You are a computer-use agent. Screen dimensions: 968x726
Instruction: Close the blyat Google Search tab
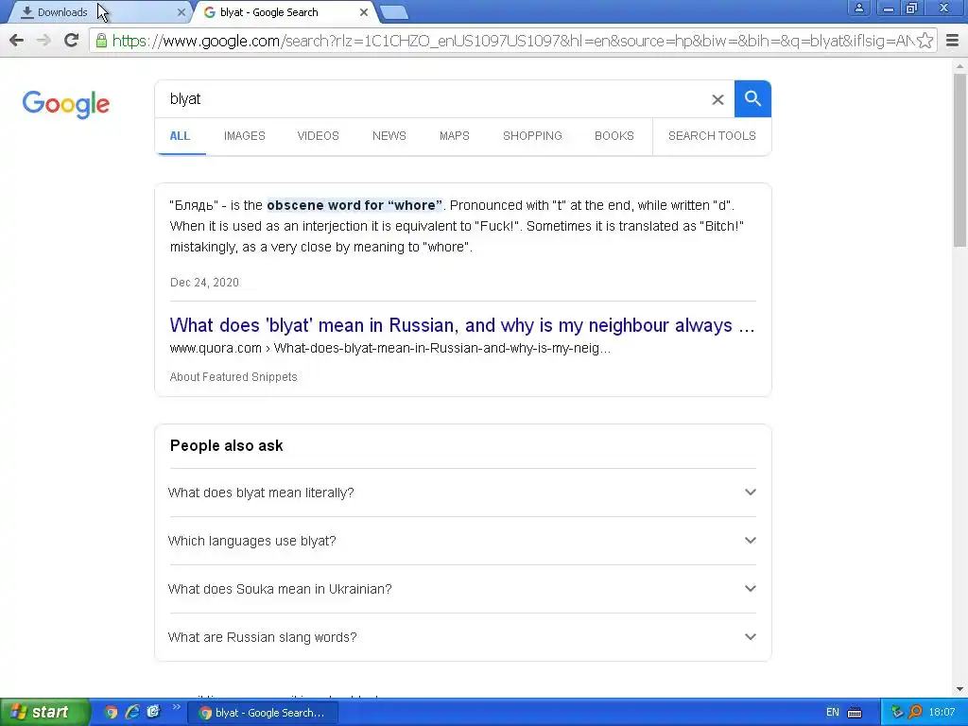[364, 12]
